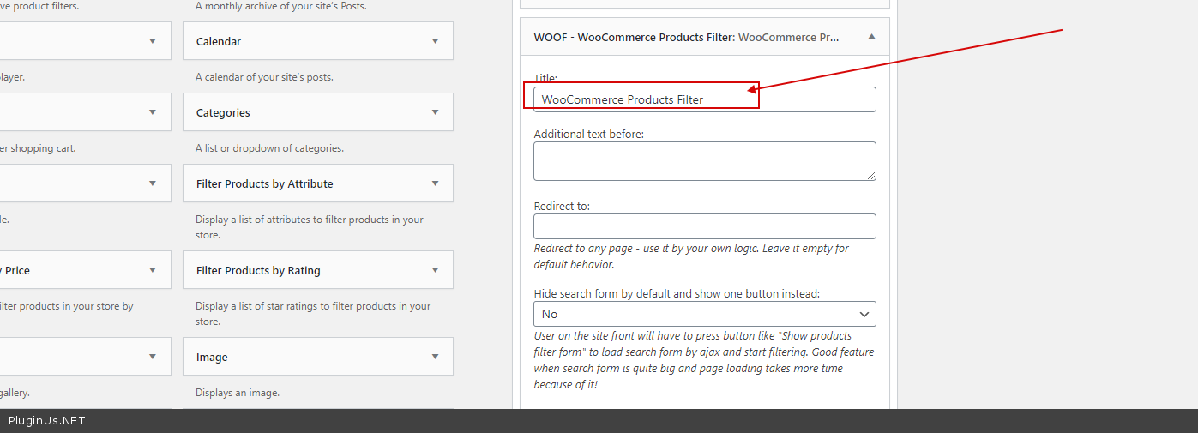Select the Categories widget title
Screen dimensions: 1198x433
[x=223, y=112]
